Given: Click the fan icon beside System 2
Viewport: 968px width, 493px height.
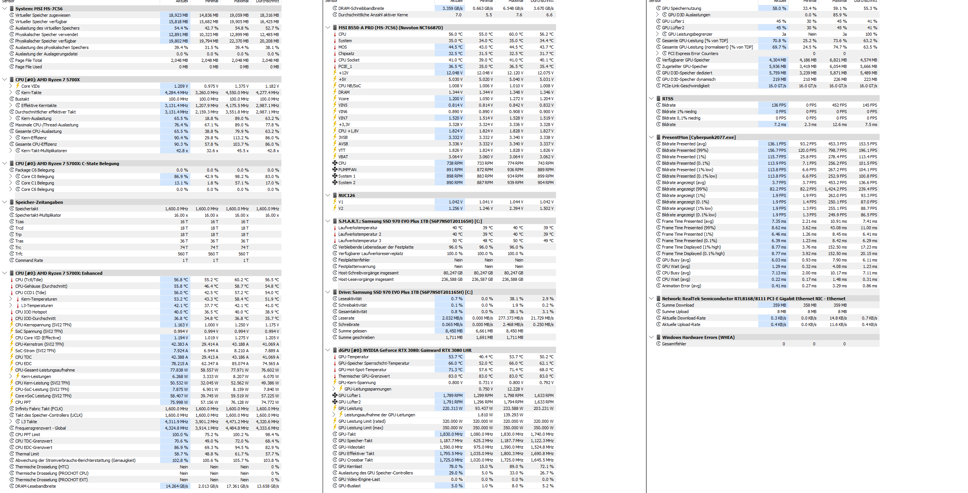Looking at the screenshot, I should point(335,182).
